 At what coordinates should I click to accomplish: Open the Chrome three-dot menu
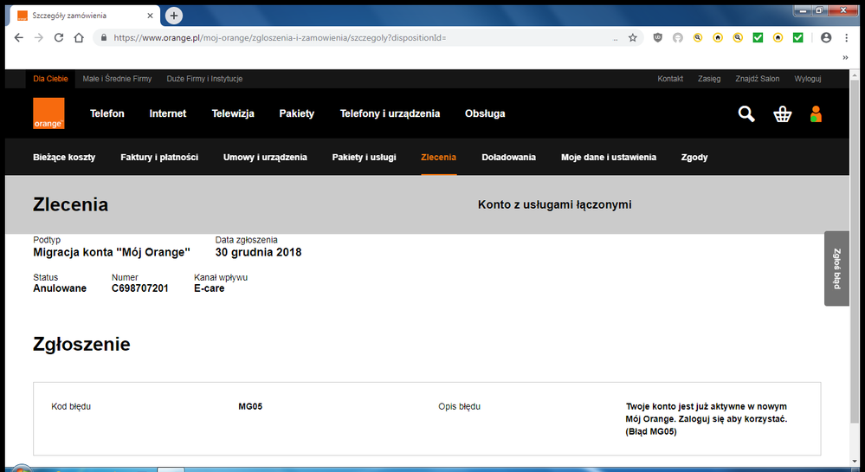[x=846, y=37]
